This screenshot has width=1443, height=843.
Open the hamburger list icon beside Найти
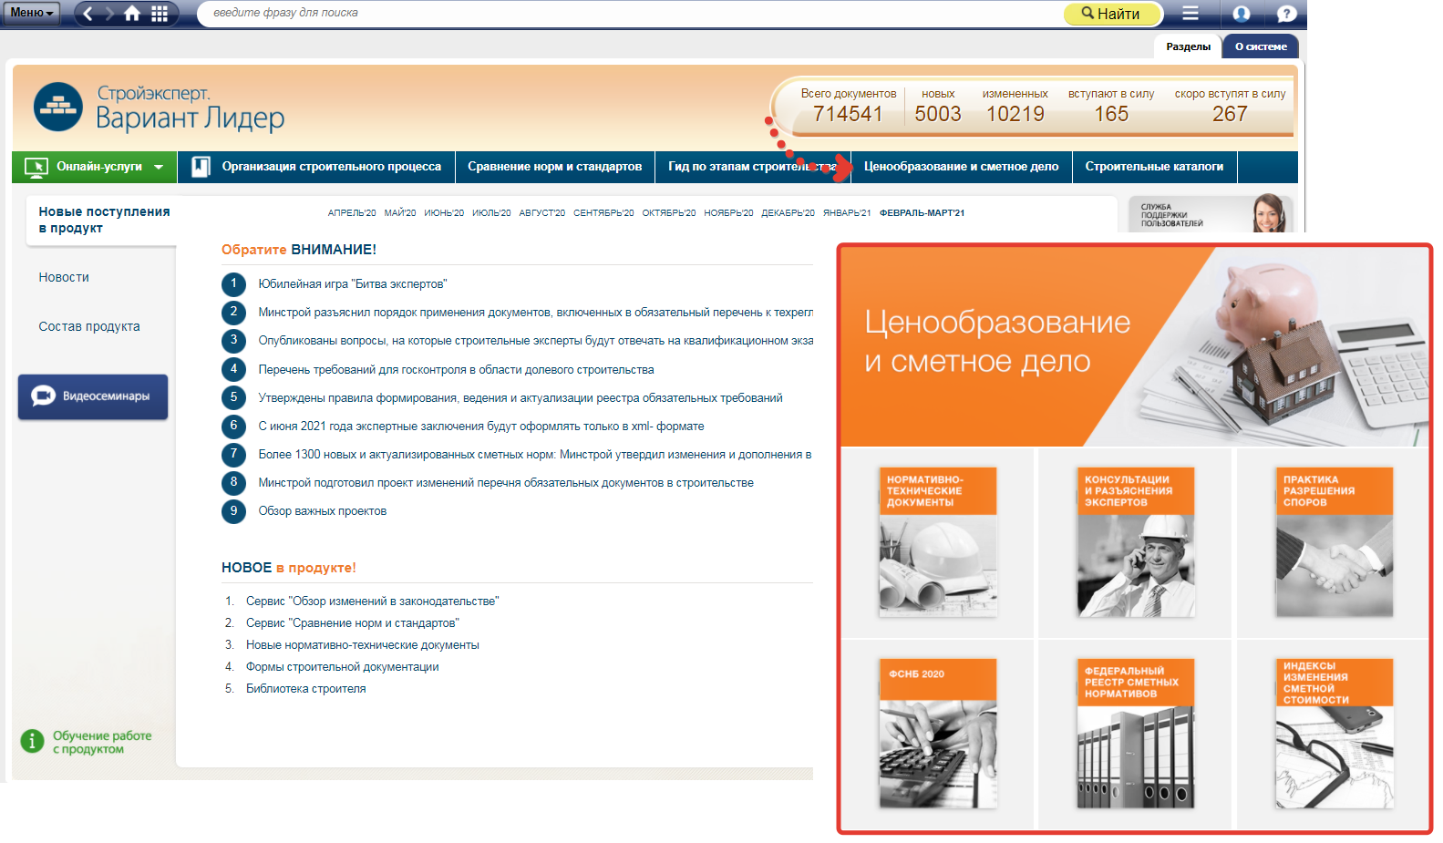pos(1190,13)
